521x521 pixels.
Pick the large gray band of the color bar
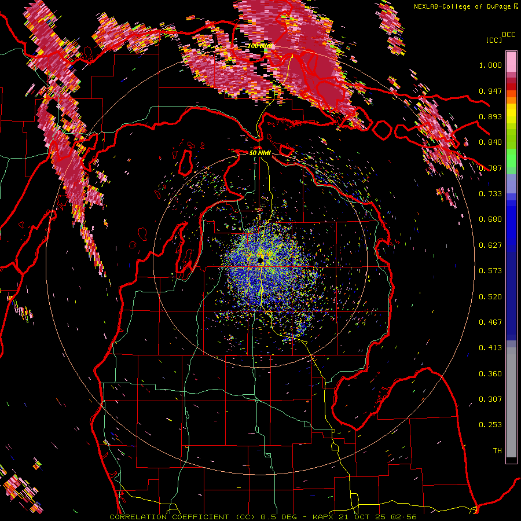tap(511, 402)
